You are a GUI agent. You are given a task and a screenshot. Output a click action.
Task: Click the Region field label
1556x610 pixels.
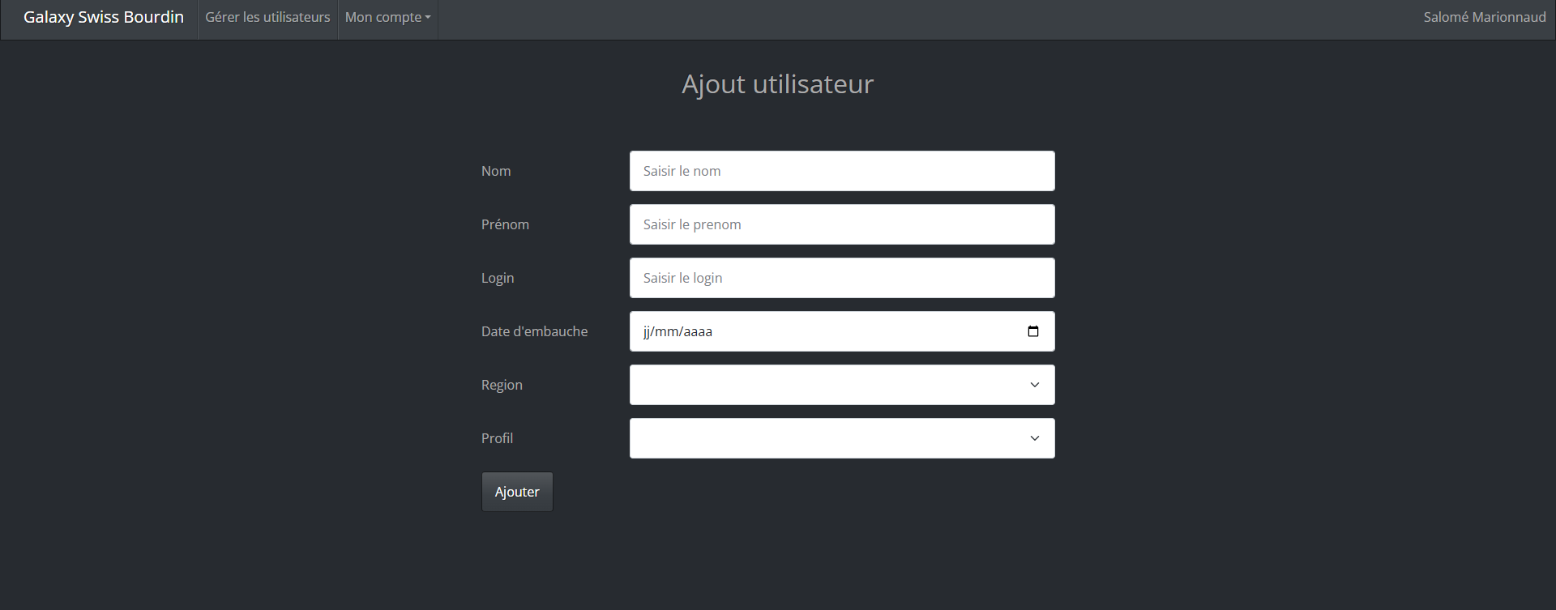[x=502, y=385]
